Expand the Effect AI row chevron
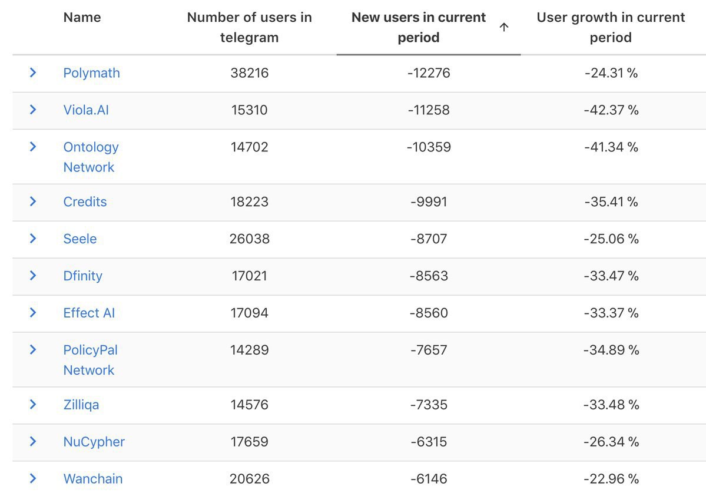 [x=33, y=312]
